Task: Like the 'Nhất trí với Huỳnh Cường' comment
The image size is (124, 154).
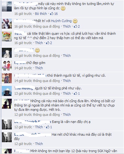Action: tap(67, 26)
